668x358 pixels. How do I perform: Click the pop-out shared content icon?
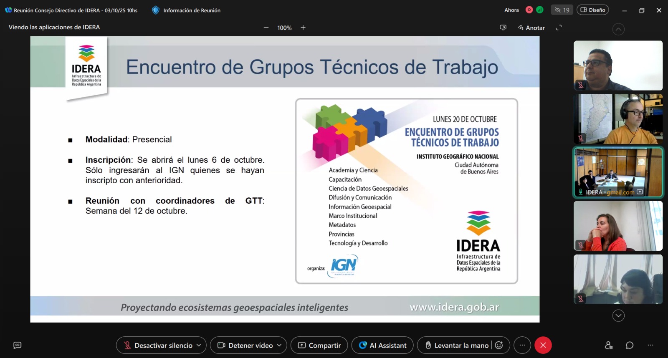(503, 28)
